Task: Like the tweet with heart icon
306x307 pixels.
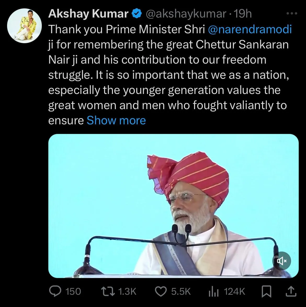Action: (x=161, y=291)
